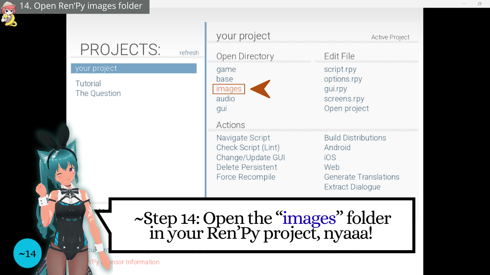Click Open project under Edit File
This screenshot has height=275, width=490.
point(346,108)
